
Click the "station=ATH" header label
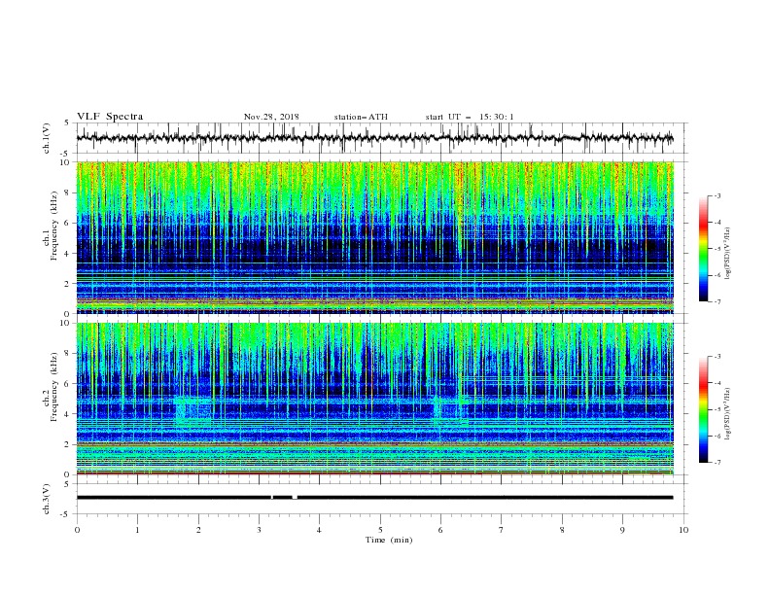(361, 117)
